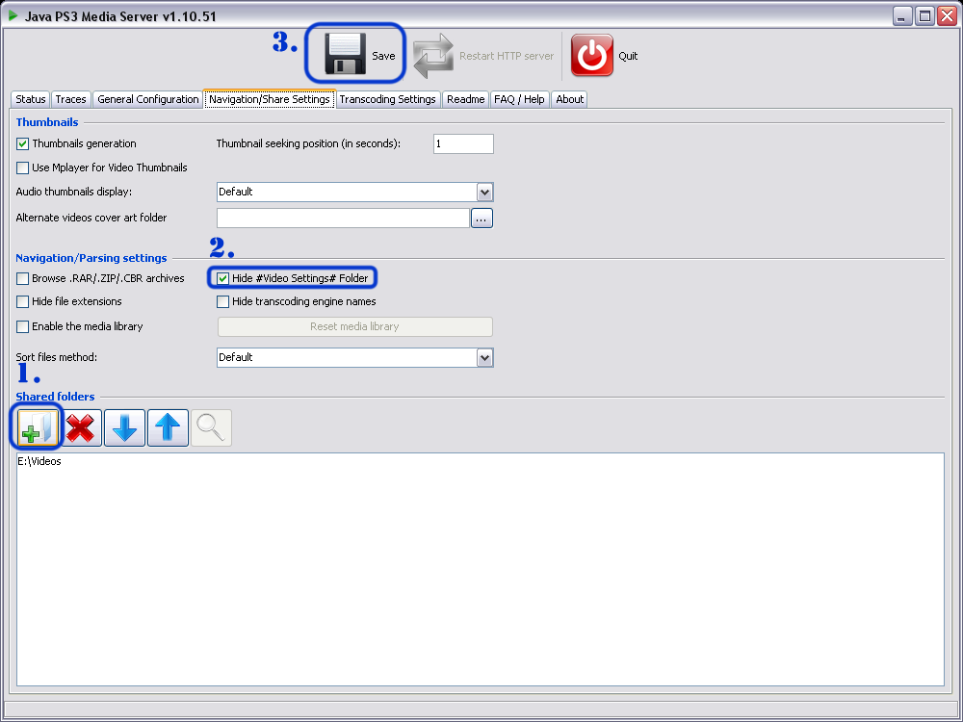The image size is (963, 722).
Task: Click the magnifying glass scan icon
Action: click(211, 427)
